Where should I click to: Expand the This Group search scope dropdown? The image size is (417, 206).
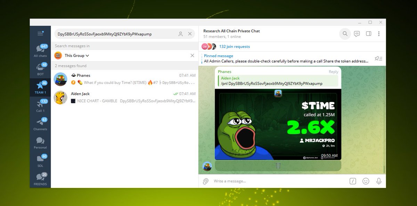point(77,55)
